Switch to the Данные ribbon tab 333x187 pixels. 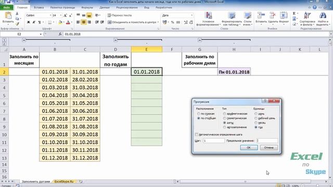(105, 7)
